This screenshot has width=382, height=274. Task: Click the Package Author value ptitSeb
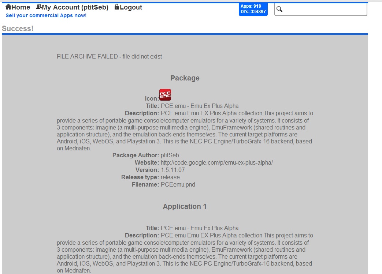click(x=170, y=155)
